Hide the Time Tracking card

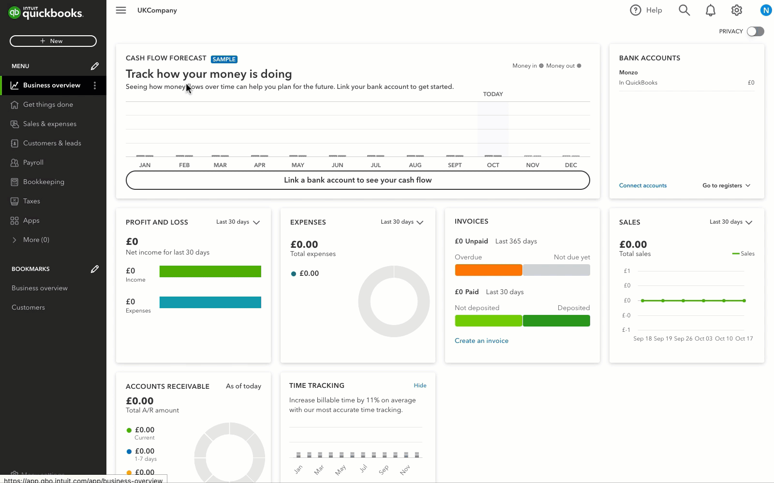pos(420,385)
